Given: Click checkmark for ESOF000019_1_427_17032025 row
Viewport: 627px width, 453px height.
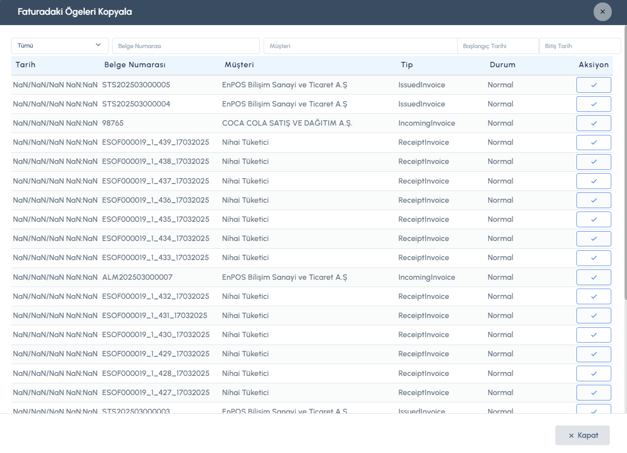Looking at the screenshot, I should tap(594, 393).
